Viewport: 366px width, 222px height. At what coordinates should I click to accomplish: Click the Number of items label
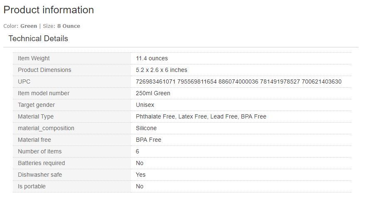(39, 152)
